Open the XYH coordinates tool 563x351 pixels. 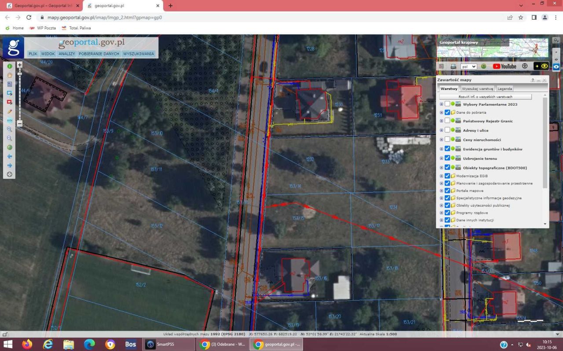[9, 120]
